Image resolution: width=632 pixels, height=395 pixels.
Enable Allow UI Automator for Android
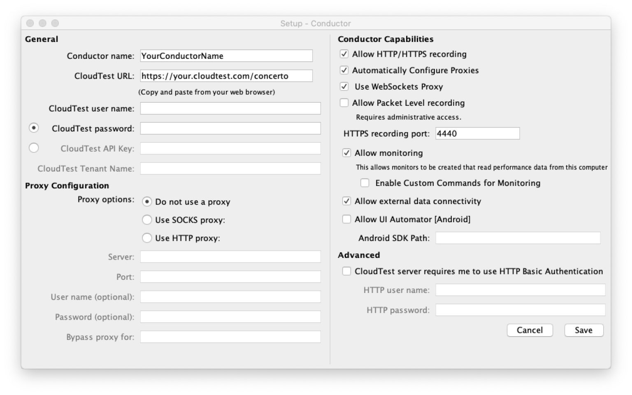pyautogui.click(x=346, y=219)
